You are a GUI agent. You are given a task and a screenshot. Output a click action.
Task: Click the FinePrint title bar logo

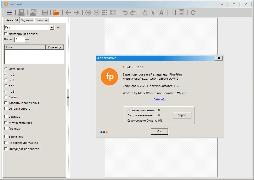coord(6,4)
